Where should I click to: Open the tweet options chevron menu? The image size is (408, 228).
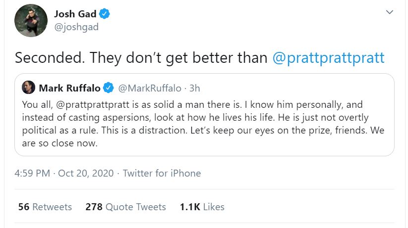[x=390, y=12]
